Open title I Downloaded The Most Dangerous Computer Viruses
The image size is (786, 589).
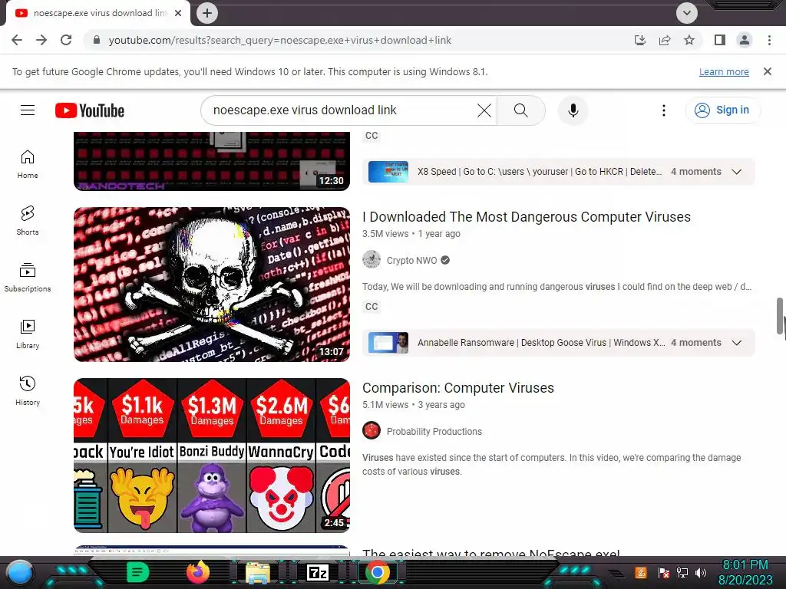coord(527,217)
